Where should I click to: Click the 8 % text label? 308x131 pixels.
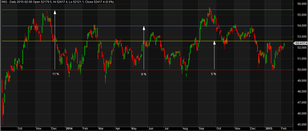144,74
